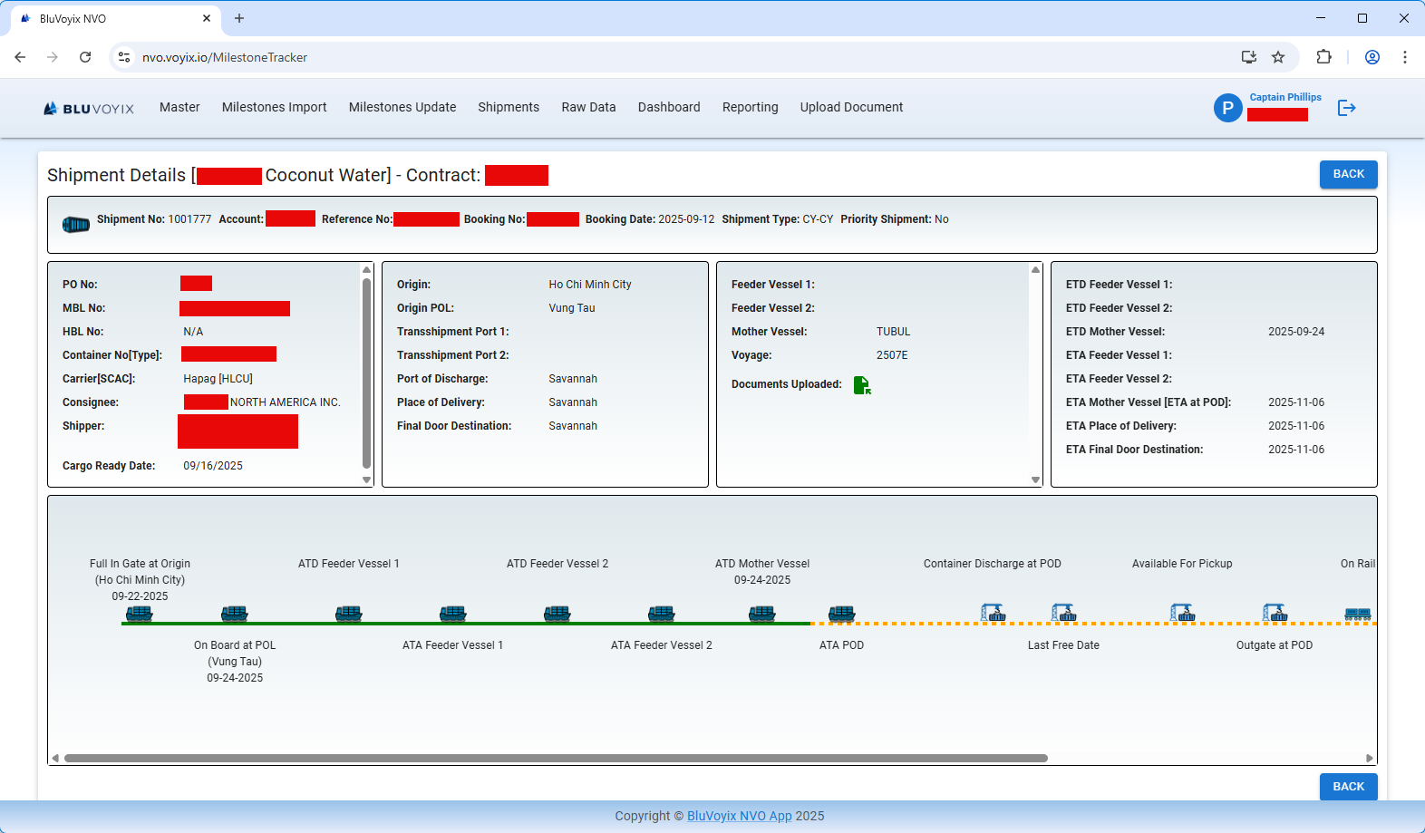Screen dimensions: 1425x833
Task: Click the uploaded document green file icon
Action: click(x=862, y=385)
